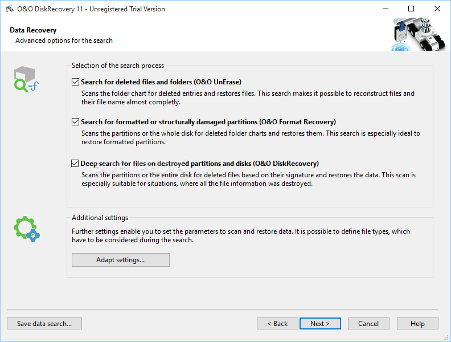Toggle the O&O Format Recovery search checkbox
The image size is (451, 342).
click(x=75, y=122)
